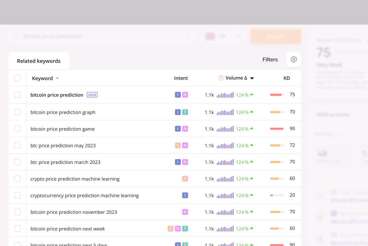Switch to the Related keywords tab
The image size is (368, 246).
39,61
